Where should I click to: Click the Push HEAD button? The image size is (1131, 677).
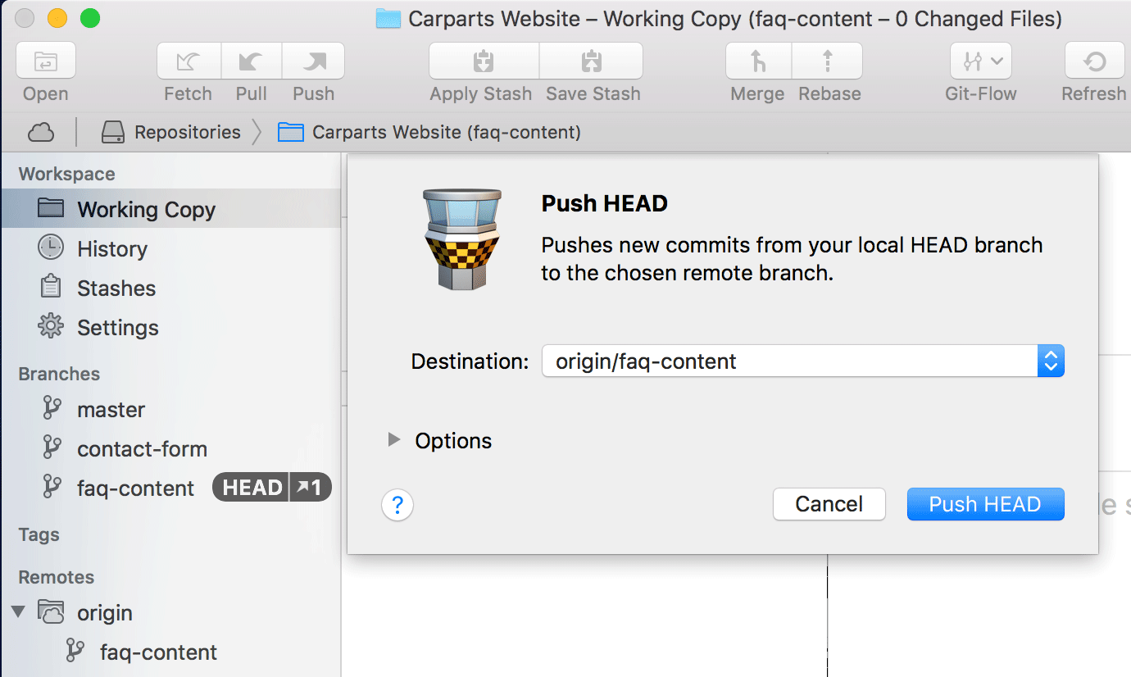tap(985, 504)
